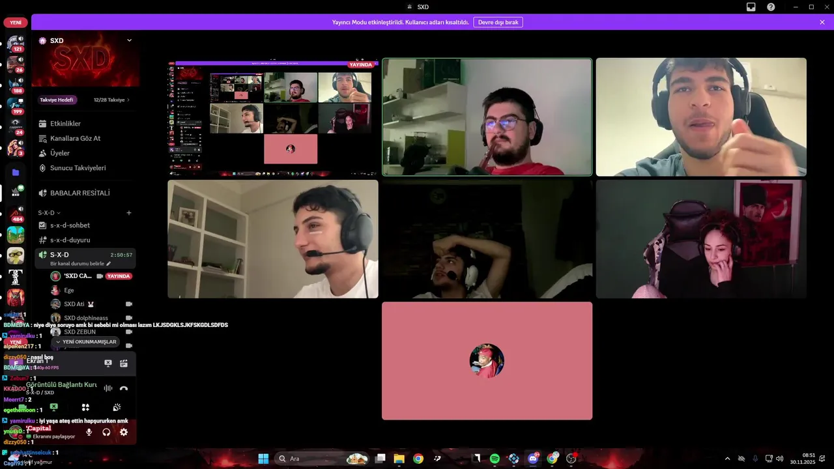Mute microphone in user panel
Viewport: 834px width, 469px height.
click(89, 432)
